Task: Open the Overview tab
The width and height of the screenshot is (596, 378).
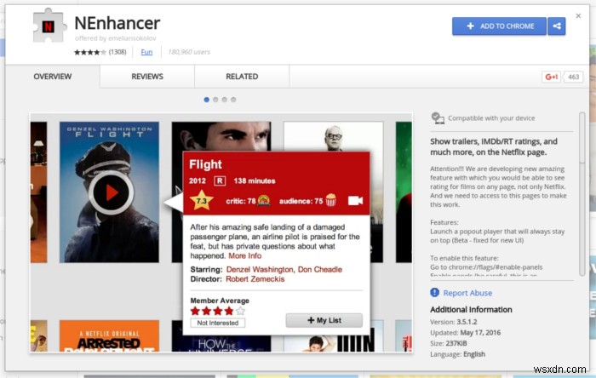Action: coord(53,77)
